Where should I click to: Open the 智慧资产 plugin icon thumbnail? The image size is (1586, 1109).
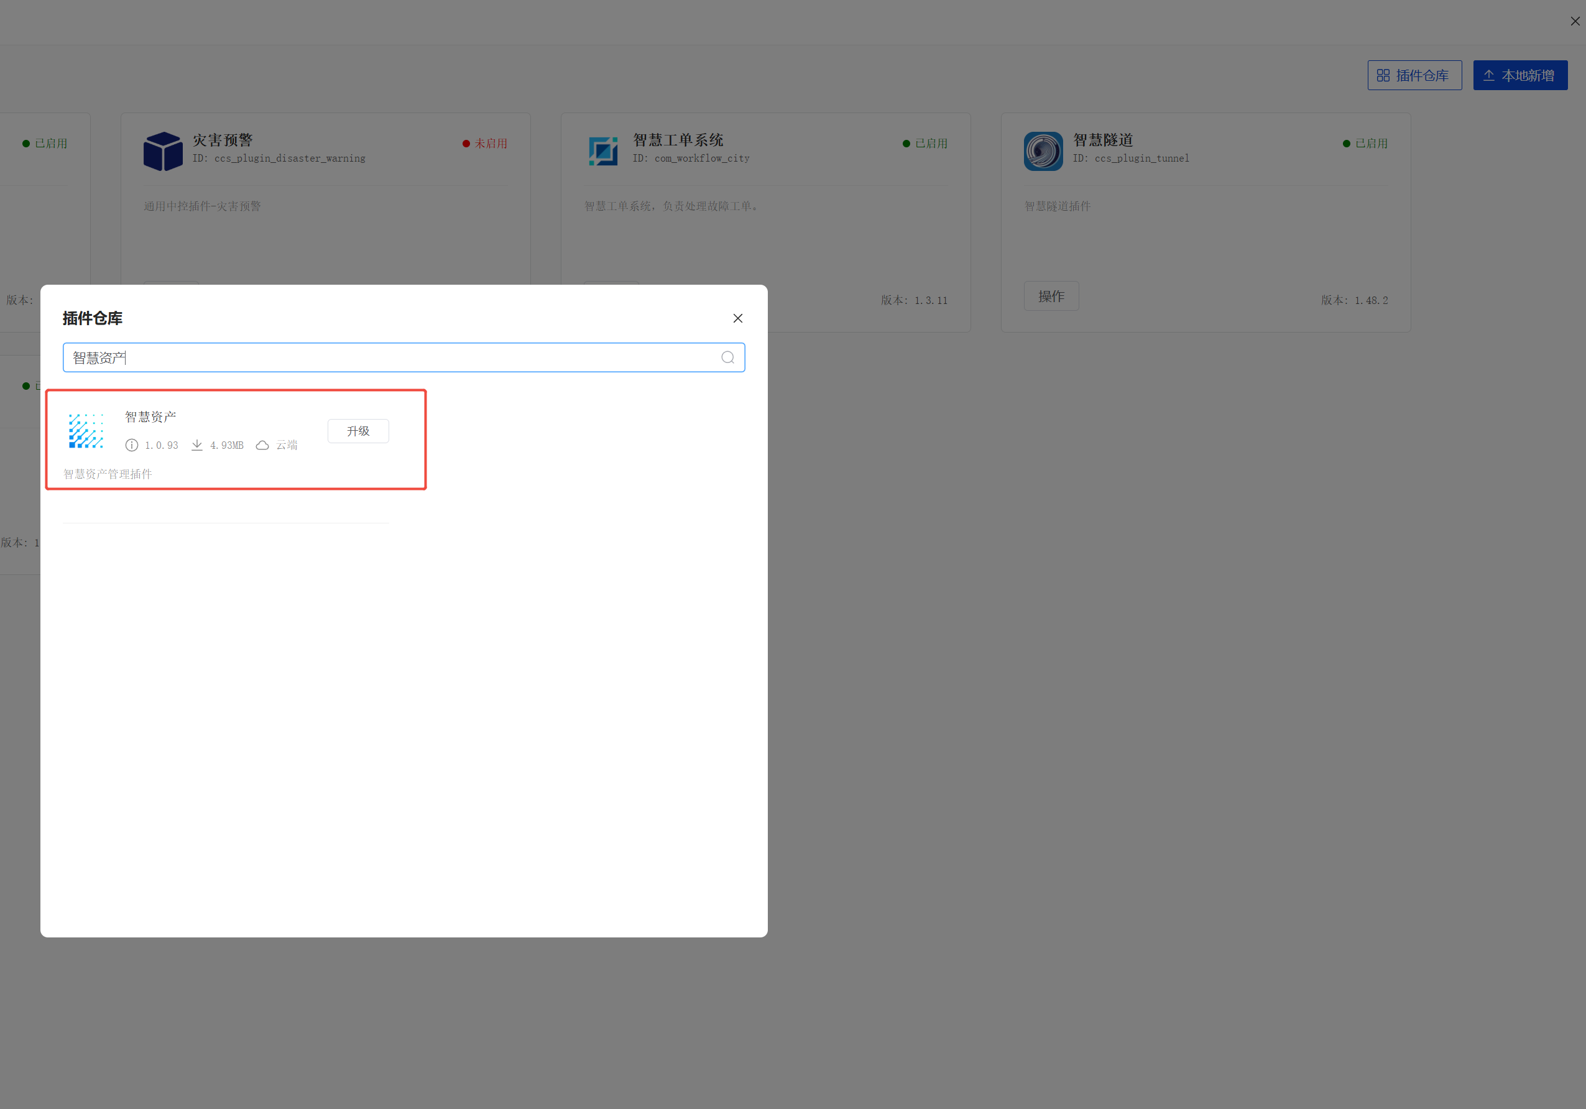[86, 431]
